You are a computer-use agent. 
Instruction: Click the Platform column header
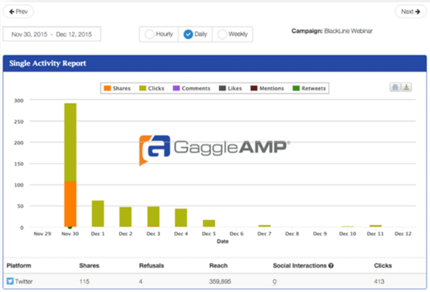(x=19, y=266)
